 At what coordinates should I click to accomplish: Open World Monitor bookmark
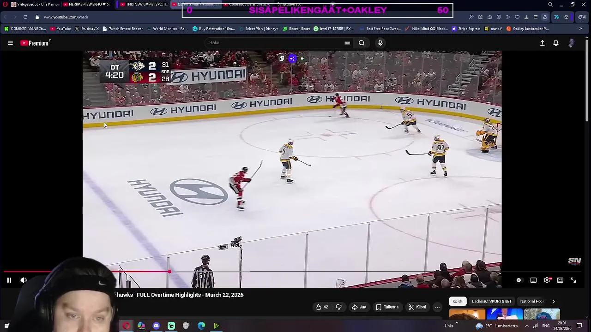pyautogui.click(x=167, y=29)
